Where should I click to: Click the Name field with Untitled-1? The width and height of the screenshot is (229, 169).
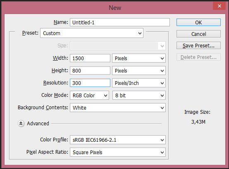click(x=120, y=22)
